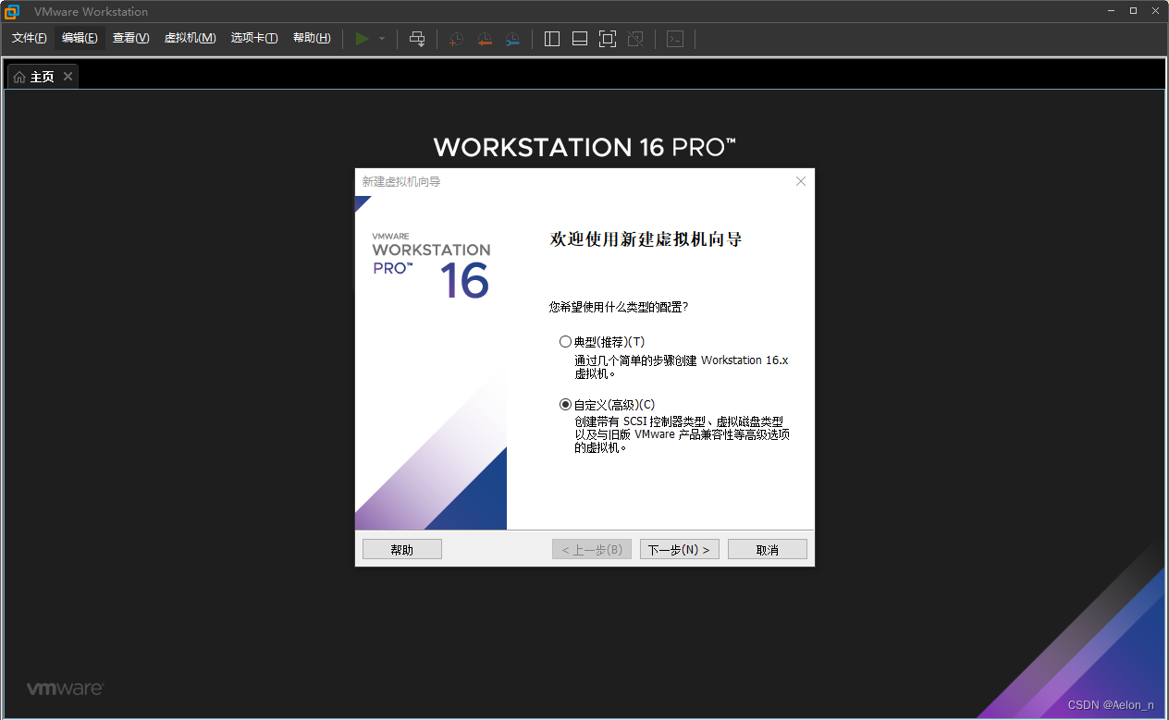Click the 取消 button
This screenshot has width=1169, height=720.
coord(768,550)
